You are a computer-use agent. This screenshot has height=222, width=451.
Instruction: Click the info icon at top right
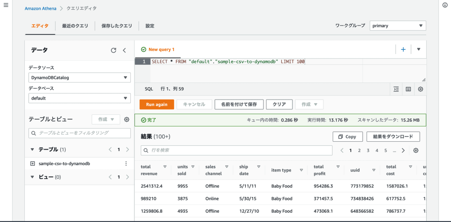(x=445, y=5)
